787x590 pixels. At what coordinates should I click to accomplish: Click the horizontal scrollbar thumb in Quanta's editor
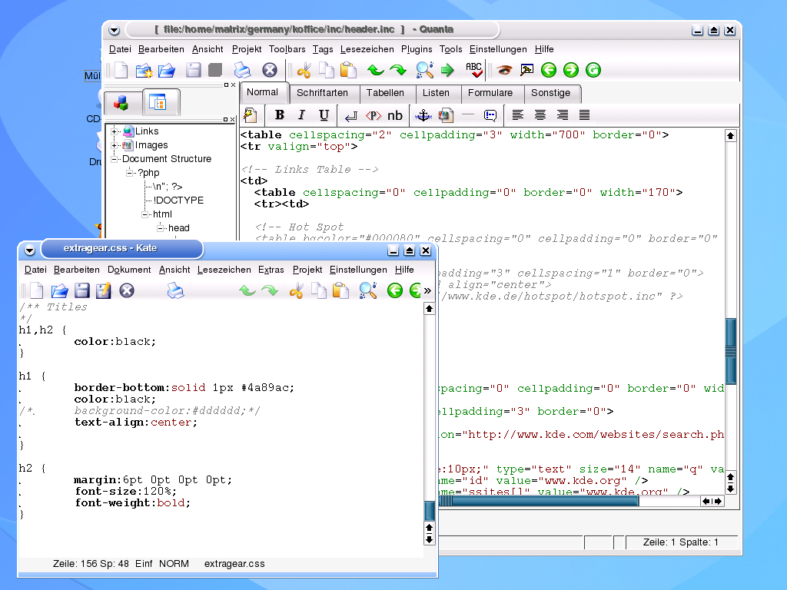click(538, 501)
